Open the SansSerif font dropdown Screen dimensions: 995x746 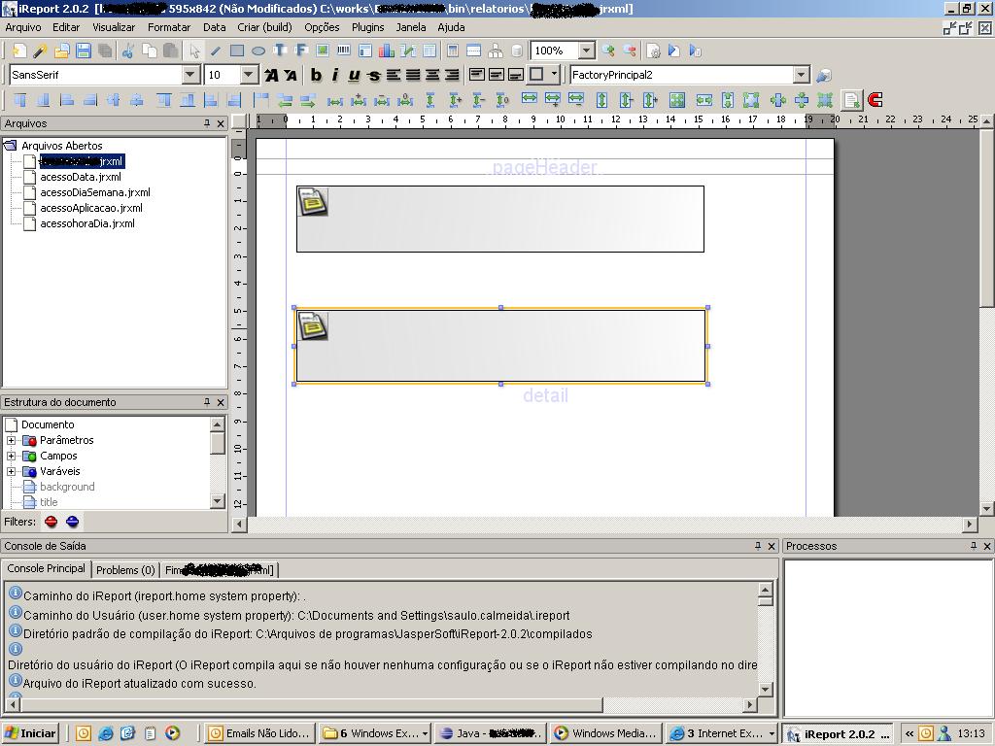[189, 75]
